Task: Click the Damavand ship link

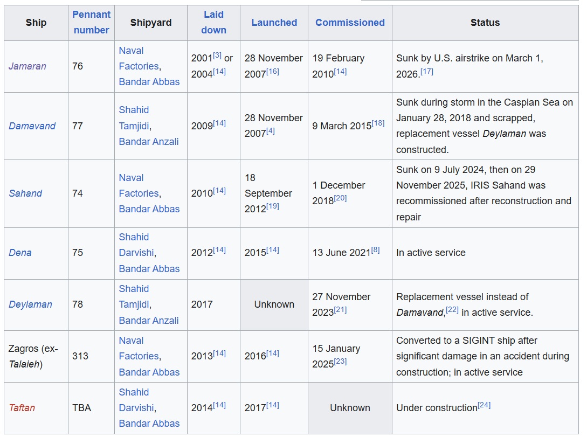Action: coord(32,126)
